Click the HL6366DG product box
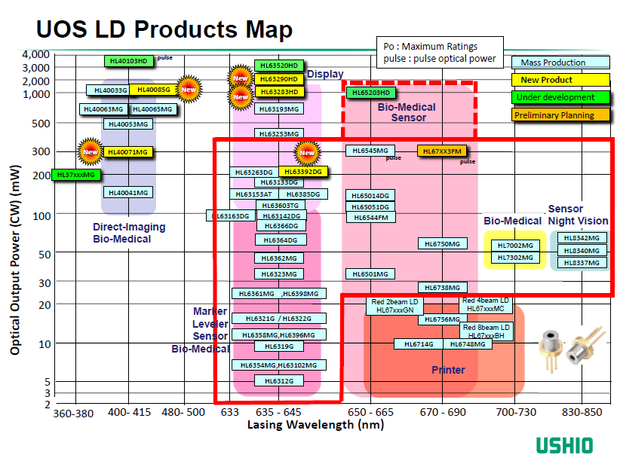 pyautogui.click(x=281, y=225)
